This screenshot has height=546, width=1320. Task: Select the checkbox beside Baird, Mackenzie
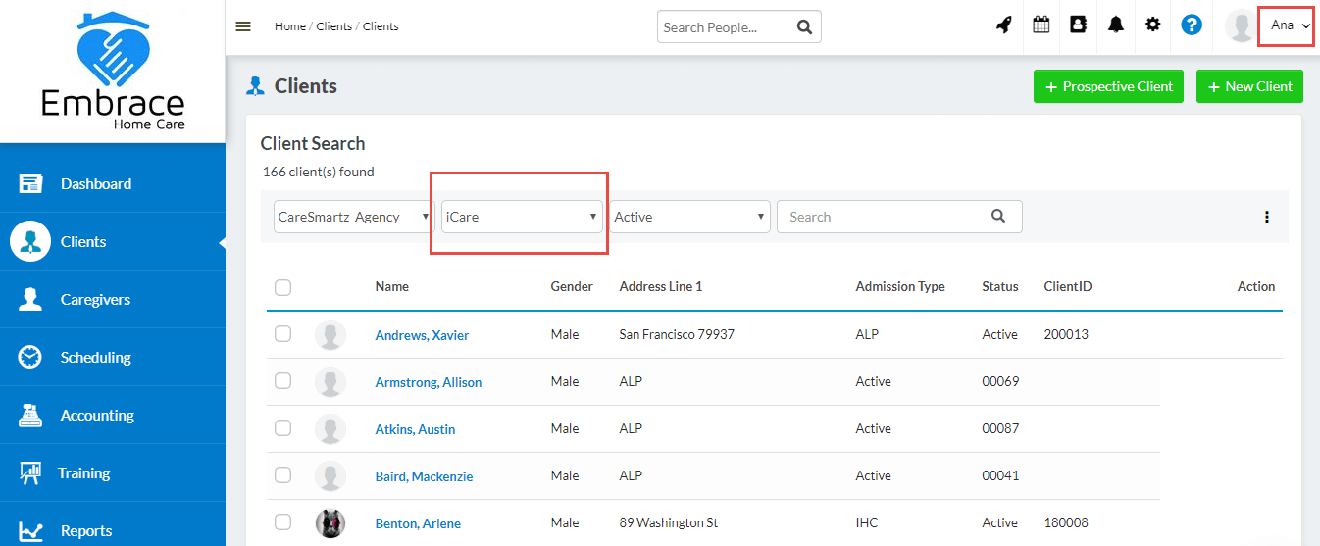pyautogui.click(x=283, y=475)
